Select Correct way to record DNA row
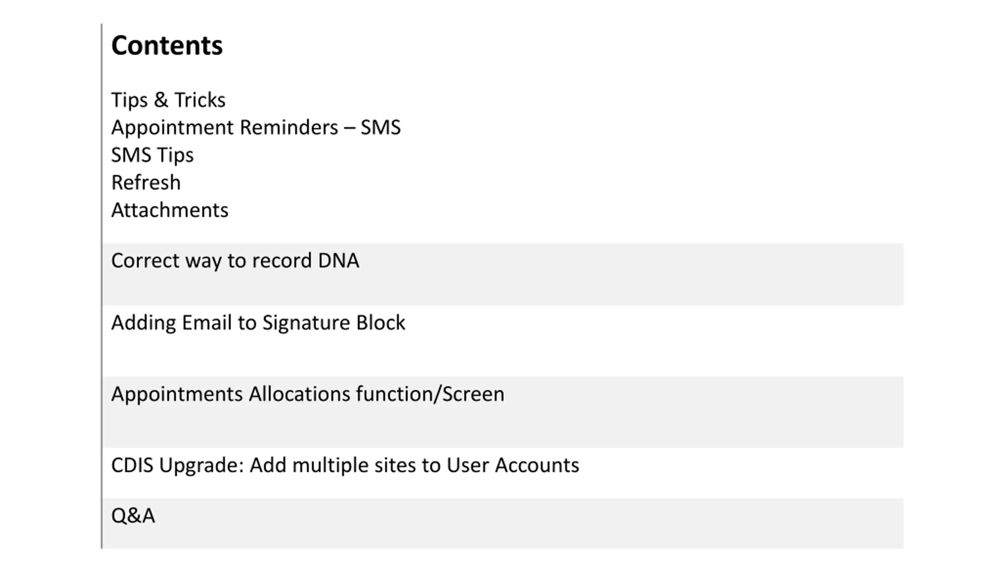Image resolution: width=1001 pixels, height=563 pixels. pyautogui.click(x=504, y=274)
